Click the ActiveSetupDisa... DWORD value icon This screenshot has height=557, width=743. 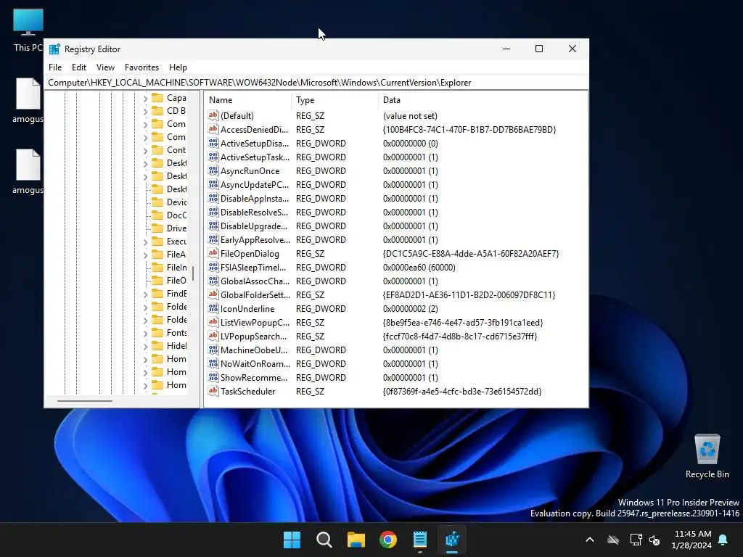(213, 143)
